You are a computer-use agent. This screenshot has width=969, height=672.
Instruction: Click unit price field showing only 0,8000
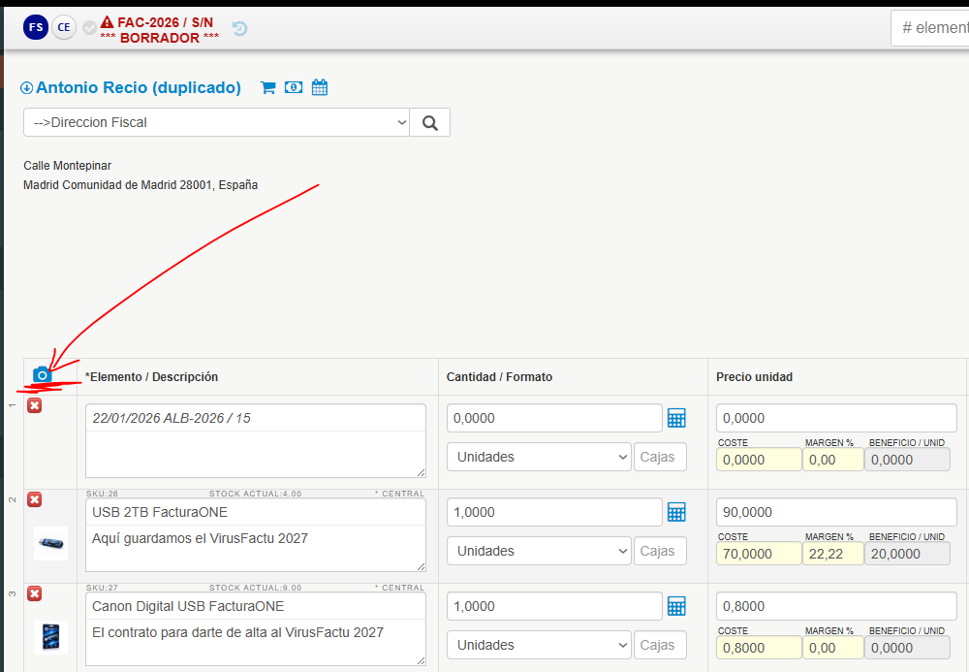(836, 606)
